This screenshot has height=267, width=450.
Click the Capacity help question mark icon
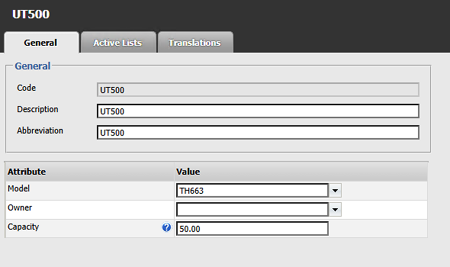[x=167, y=227]
